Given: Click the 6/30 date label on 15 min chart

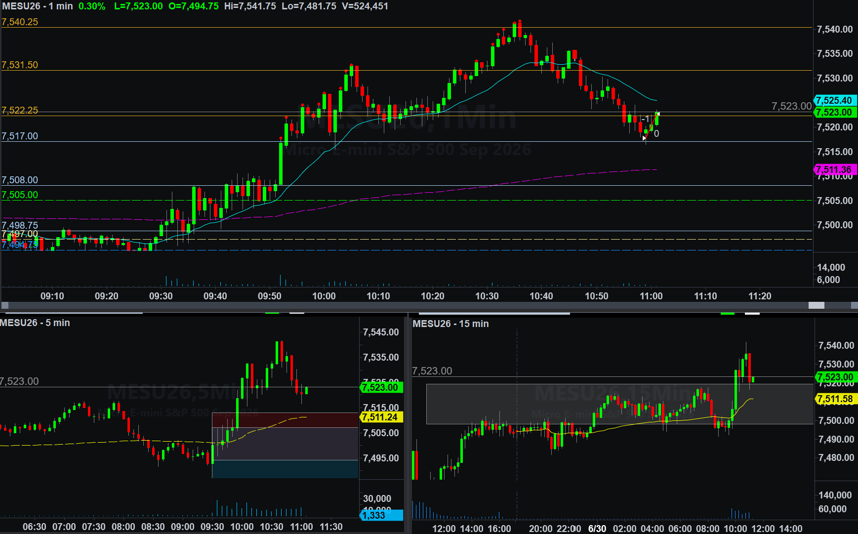Looking at the screenshot, I should pyautogui.click(x=597, y=529).
